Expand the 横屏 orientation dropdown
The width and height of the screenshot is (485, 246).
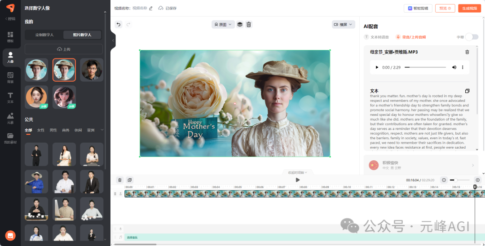344,24
